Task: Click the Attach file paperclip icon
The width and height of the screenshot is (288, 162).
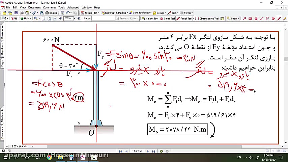Action: [x=34, y=13]
